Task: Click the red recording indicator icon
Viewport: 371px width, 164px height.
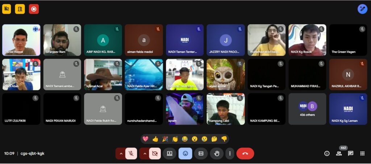Action: point(34,9)
